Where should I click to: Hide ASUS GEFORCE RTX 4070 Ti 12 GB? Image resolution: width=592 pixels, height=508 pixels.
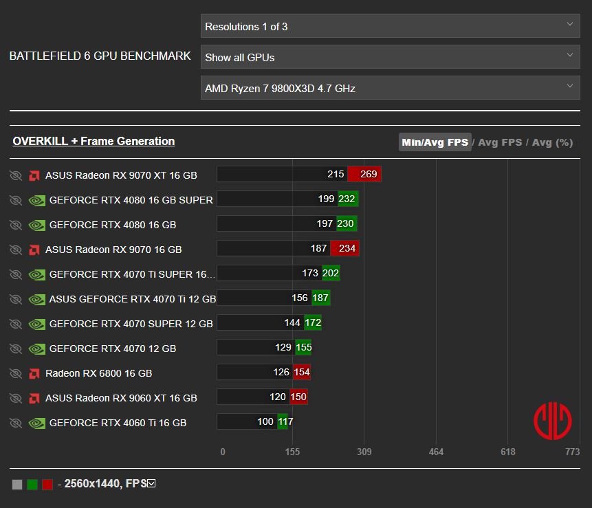pyautogui.click(x=16, y=299)
